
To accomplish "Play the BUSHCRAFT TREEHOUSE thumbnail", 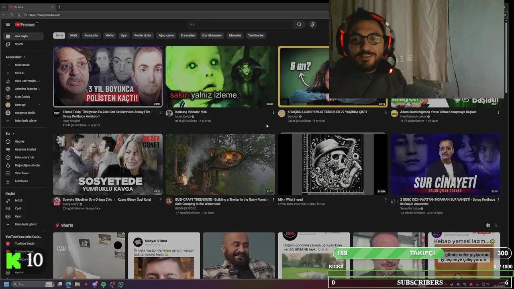I will click(220, 164).
